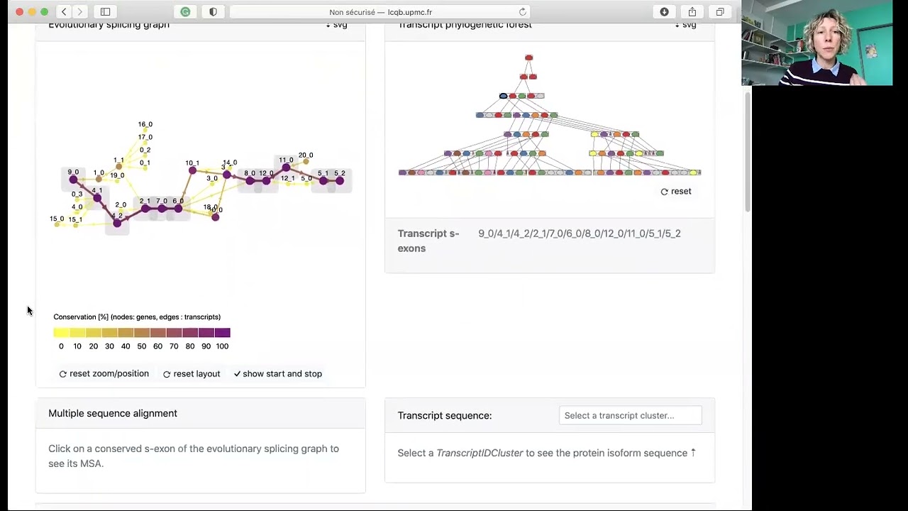Screen dimensions: 908x511
Task: Click the privacy shield icon
Action: click(x=213, y=12)
